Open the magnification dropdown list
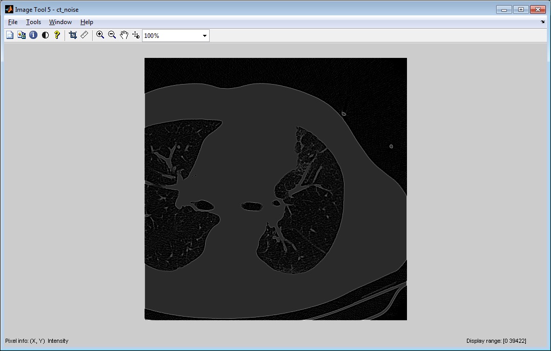Image resolution: width=551 pixels, height=351 pixels. tap(203, 35)
